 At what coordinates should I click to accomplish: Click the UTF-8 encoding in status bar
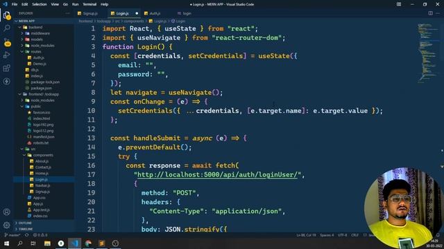342,235
